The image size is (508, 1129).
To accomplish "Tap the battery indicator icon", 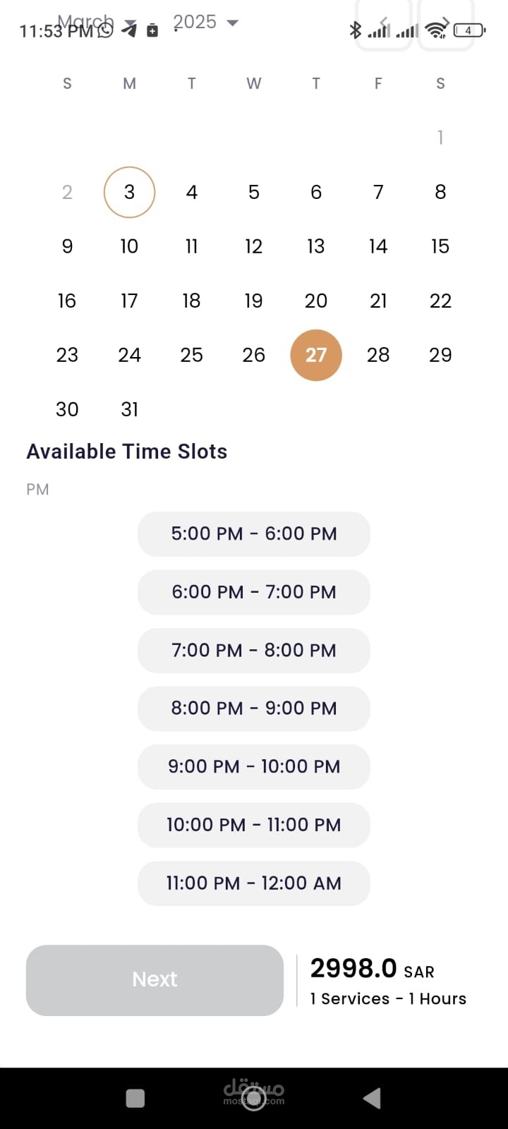I will (x=468, y=30).
